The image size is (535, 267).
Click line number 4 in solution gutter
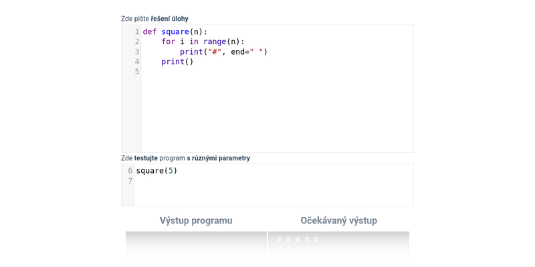point(136,62)
